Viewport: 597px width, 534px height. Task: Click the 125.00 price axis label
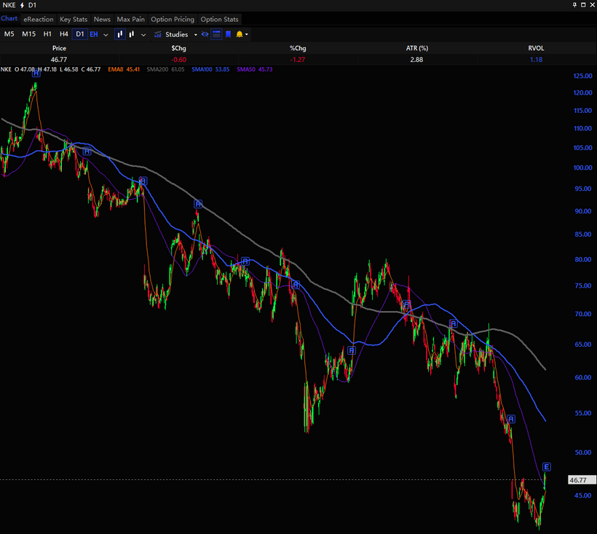pyautogui.click(x=582, y=76)
